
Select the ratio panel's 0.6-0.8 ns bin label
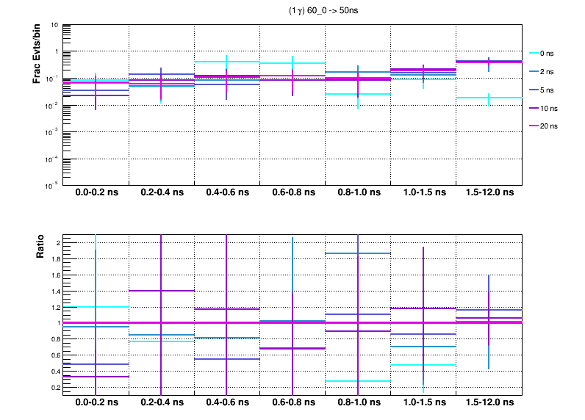[292, 403]
